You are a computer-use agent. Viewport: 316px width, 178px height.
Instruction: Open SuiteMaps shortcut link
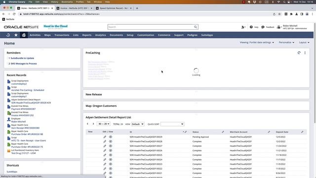point(12,172)
